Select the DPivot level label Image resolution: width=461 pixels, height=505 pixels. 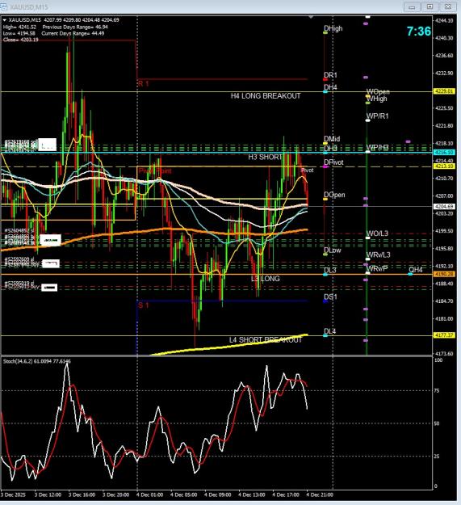tap(333, 162)
